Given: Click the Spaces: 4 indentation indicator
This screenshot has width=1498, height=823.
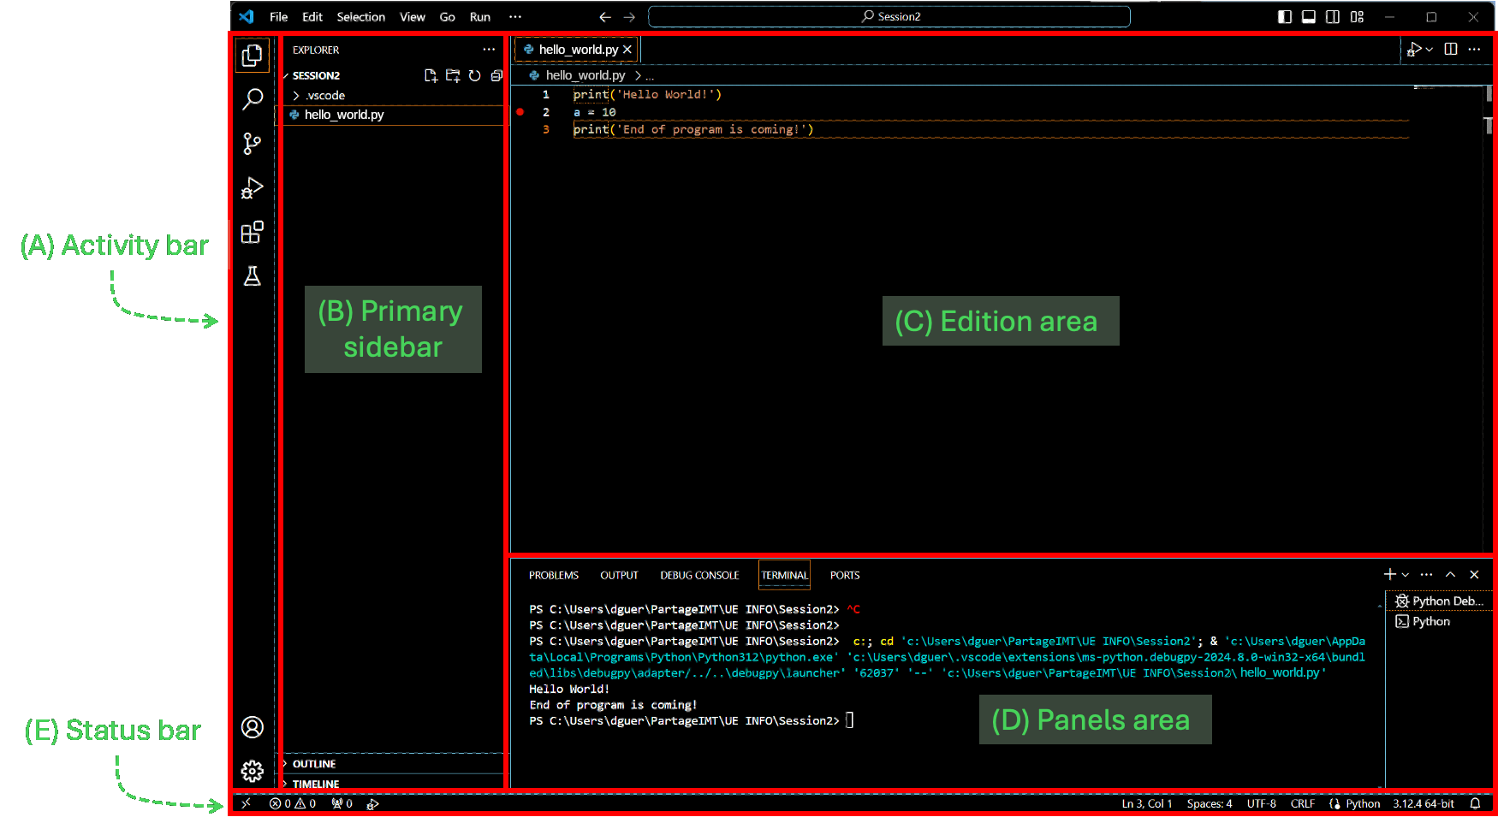Looking at the screenshot, I should point(1210,804).
